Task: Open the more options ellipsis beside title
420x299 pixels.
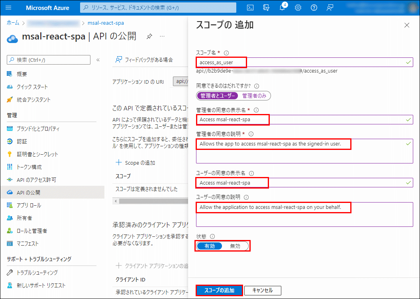Action: [x=162, y=36]
